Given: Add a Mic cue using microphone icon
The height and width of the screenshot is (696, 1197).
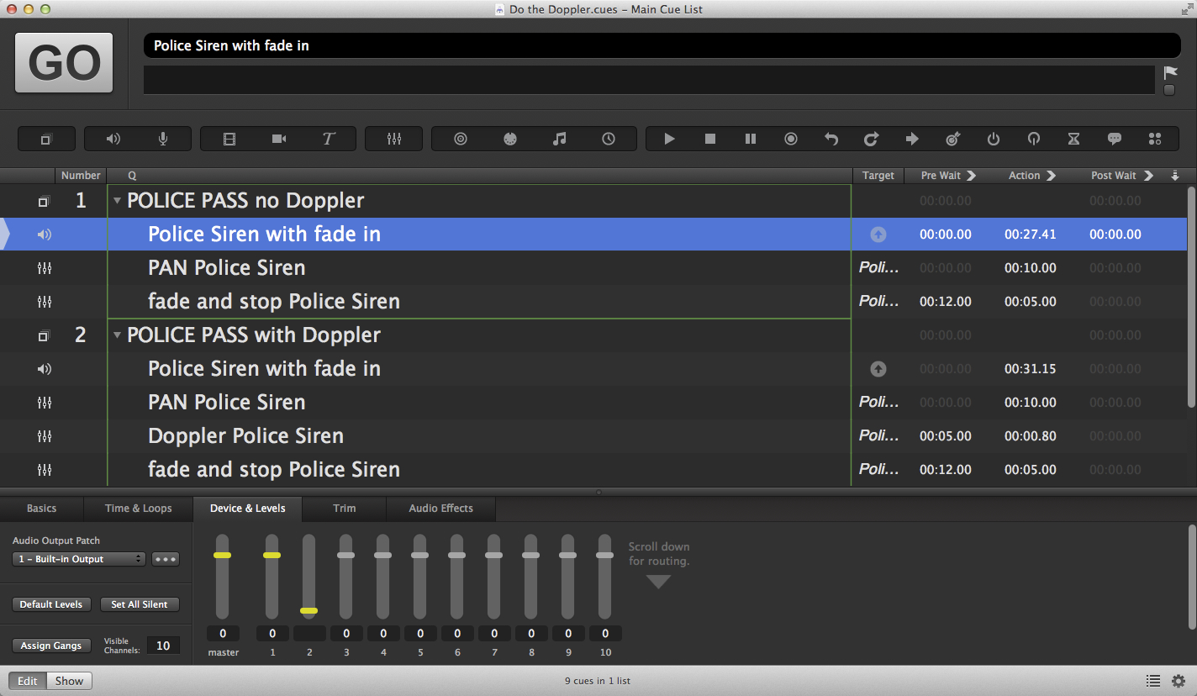Looking at the screenshot, I should [163, 139].
